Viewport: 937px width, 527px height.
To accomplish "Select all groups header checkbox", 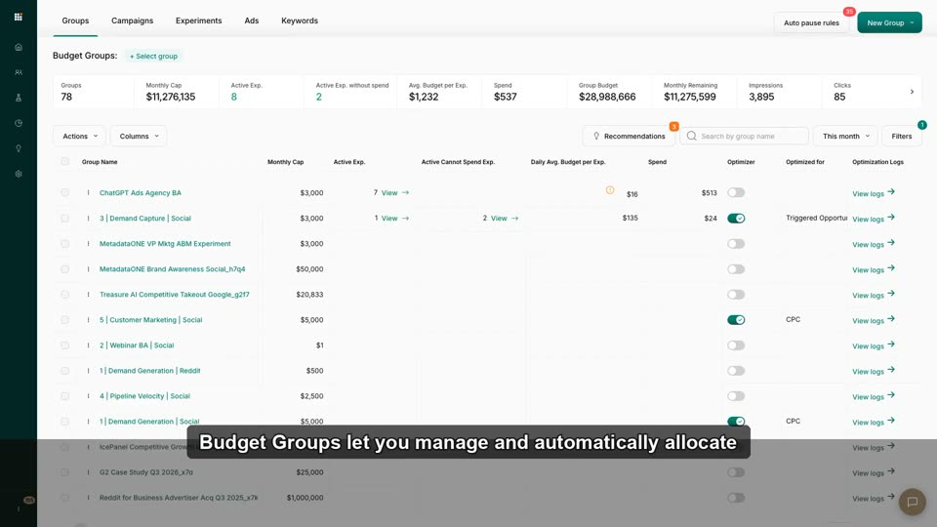I will (64, 161).
